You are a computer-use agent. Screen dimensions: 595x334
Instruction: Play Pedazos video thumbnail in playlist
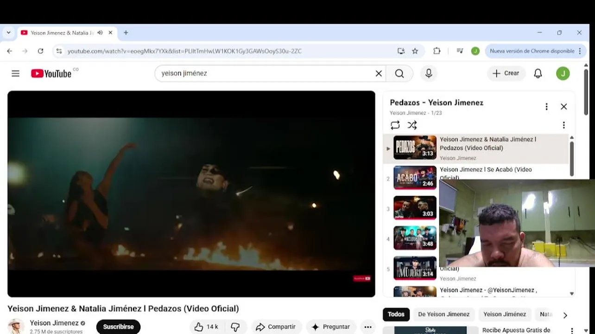[415, 148]
